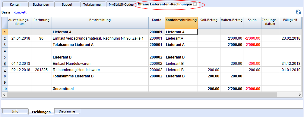Open row number 2 link
The image size is (304, 117).
point(5,38)
